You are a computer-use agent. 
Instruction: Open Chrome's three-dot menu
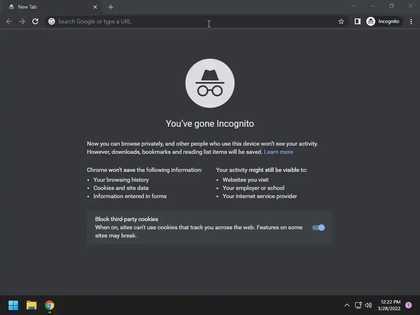tap(411, 21)
